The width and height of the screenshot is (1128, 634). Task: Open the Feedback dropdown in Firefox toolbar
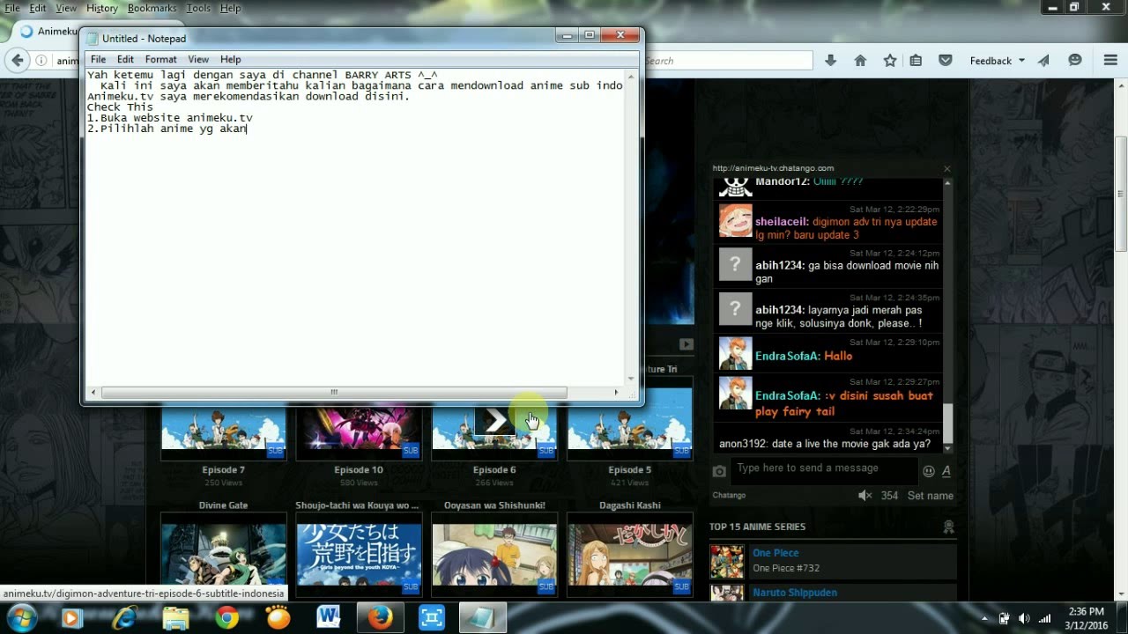998,61
